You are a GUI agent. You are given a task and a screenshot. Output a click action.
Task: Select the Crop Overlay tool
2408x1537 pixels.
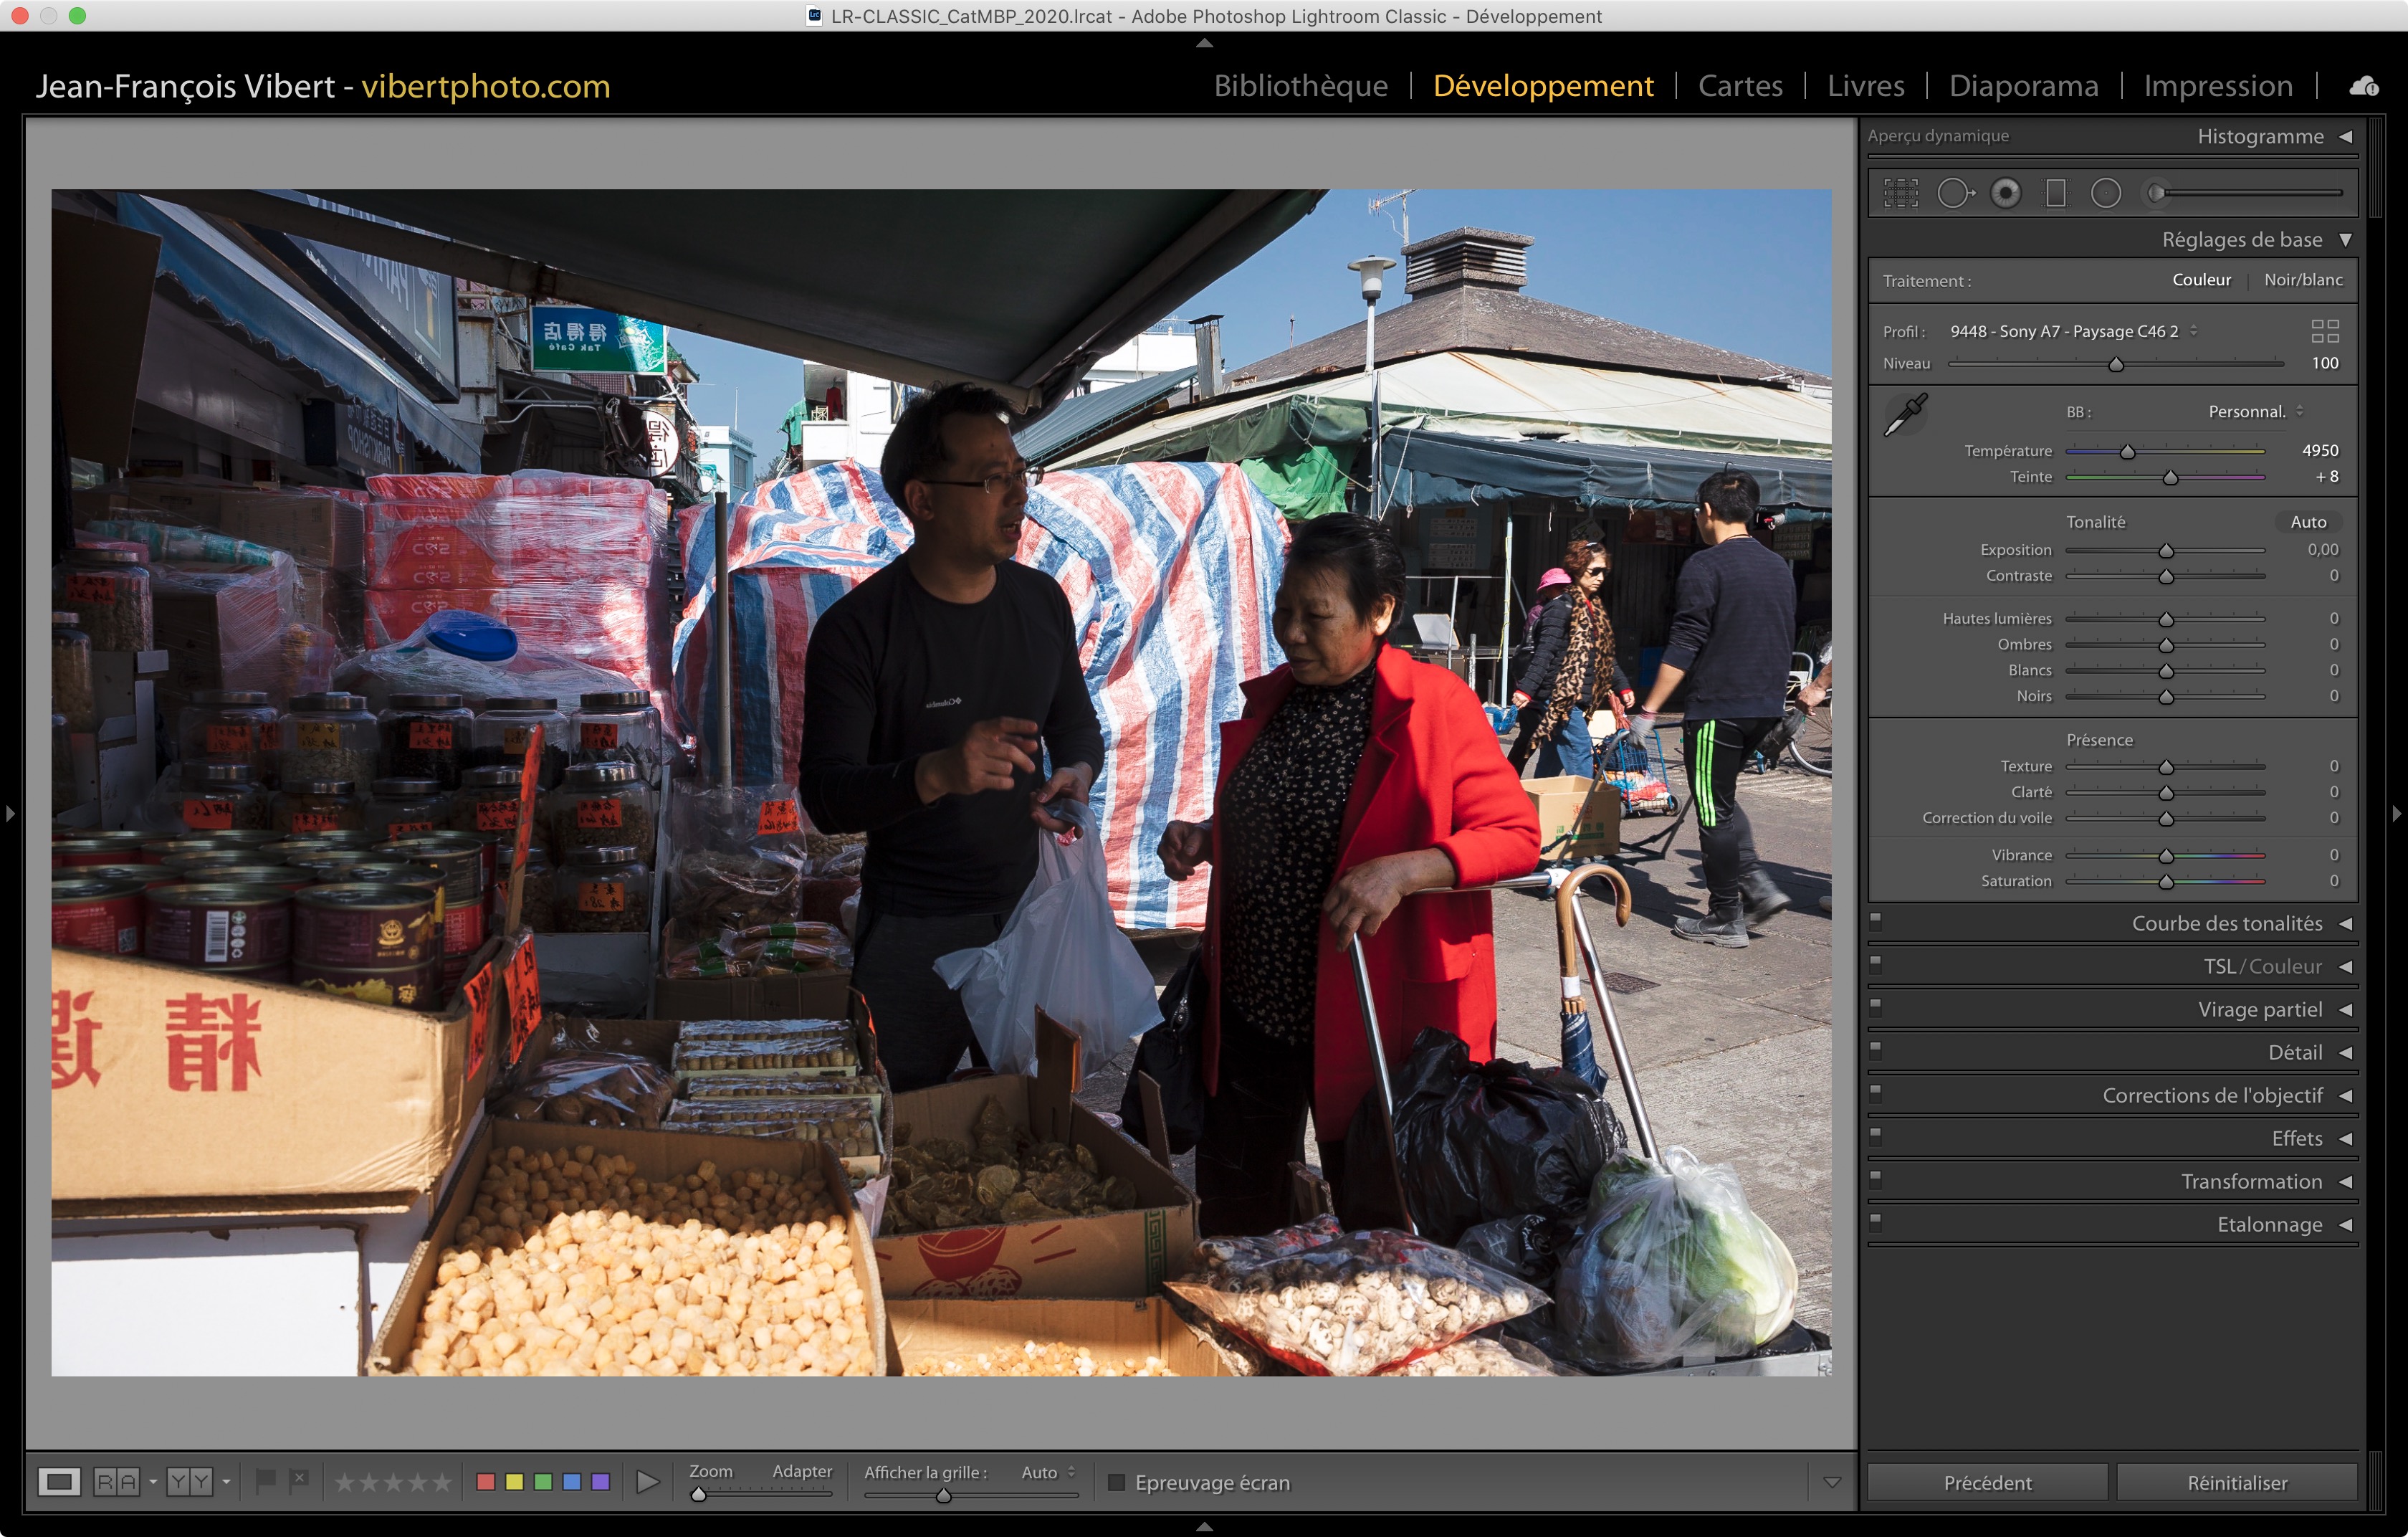(1900, 193)
